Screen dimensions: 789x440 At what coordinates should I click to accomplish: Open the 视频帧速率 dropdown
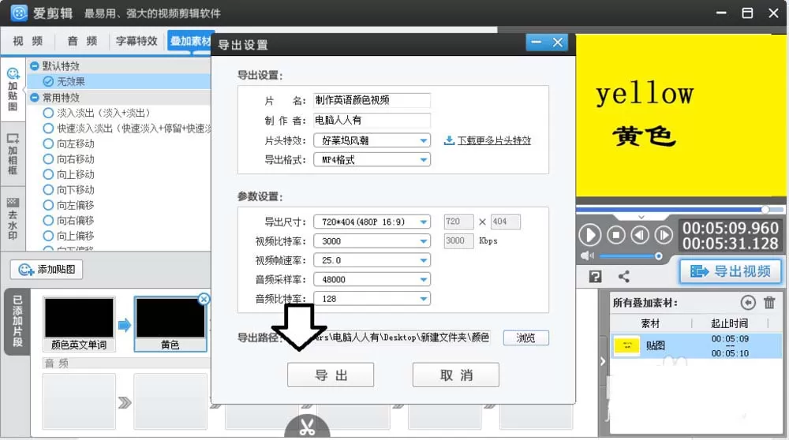pyautogui.click(x=372, y=260)
